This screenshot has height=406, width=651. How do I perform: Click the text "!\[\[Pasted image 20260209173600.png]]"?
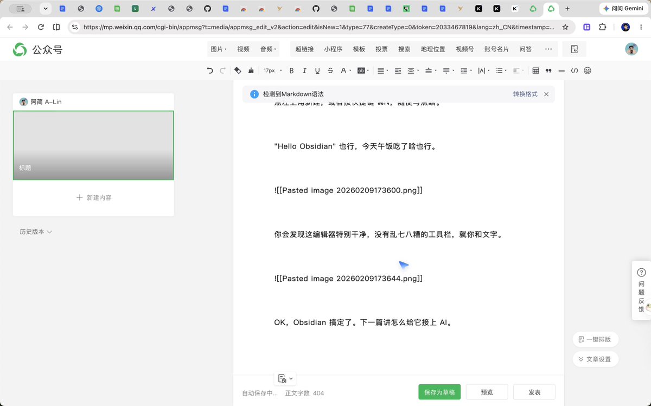(x=348, y=190)
